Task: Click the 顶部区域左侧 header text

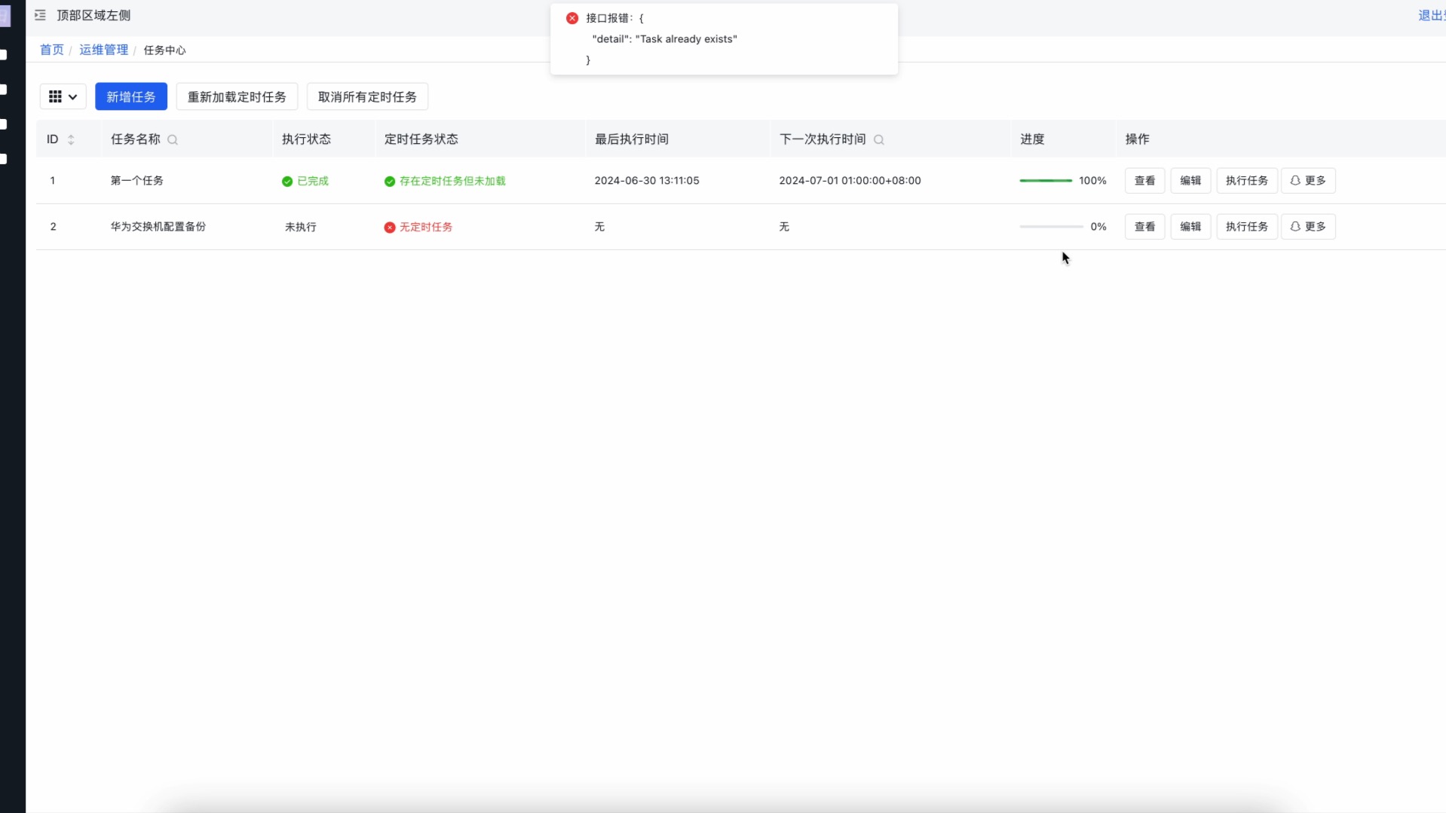Action: click(x=93, y=15)
